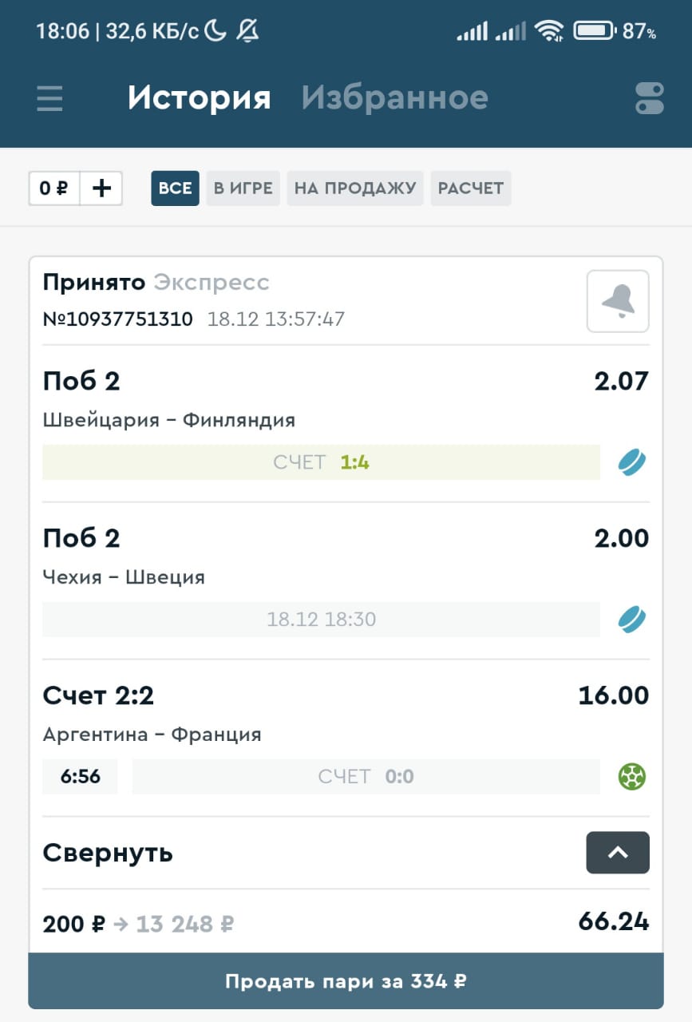Tap the Wi-Fi status icon
The height and width of the screenshot is (1022, 692).
tap(549, 32)
